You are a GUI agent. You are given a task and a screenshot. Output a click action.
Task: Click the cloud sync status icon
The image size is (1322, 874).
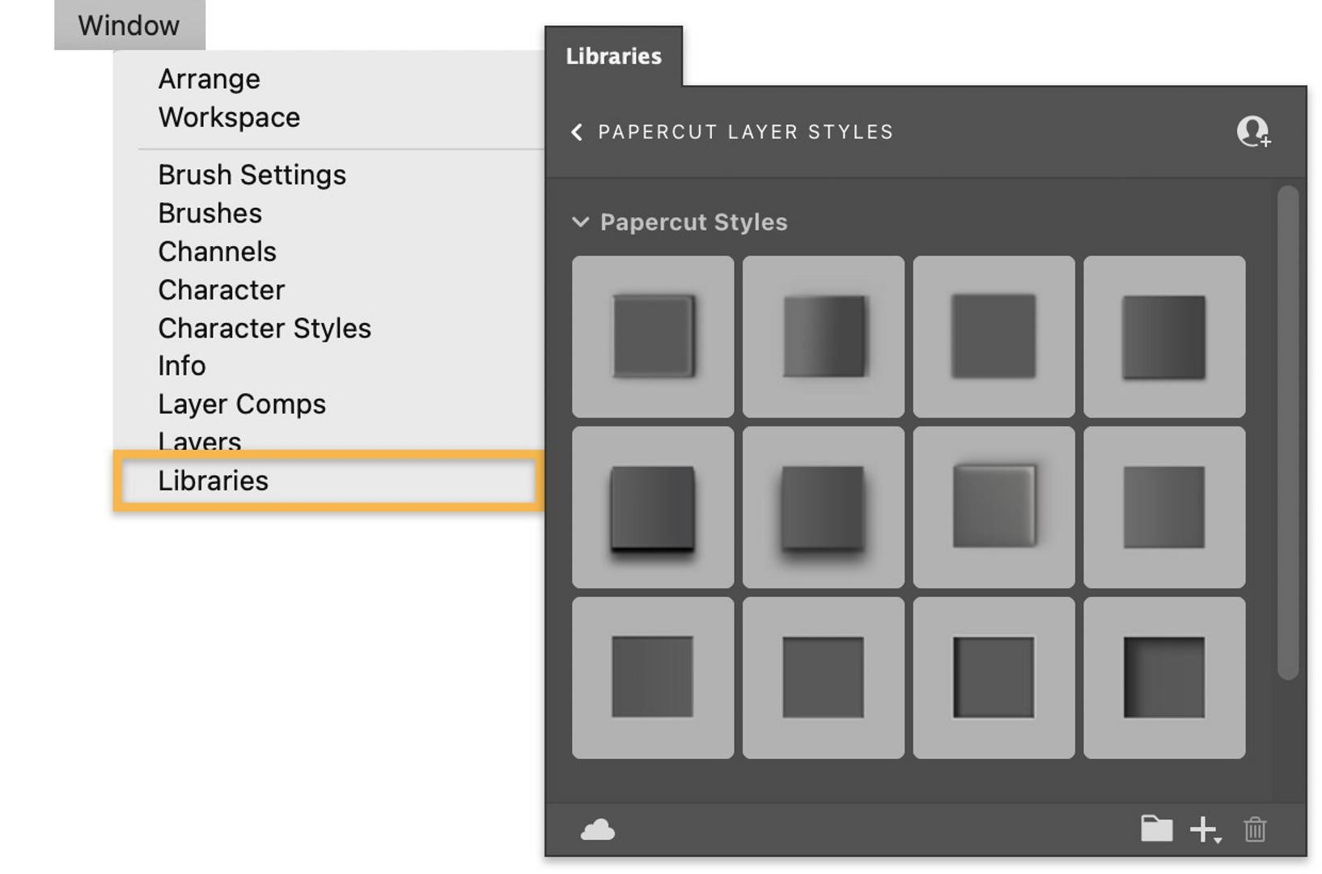click(600, 829)
